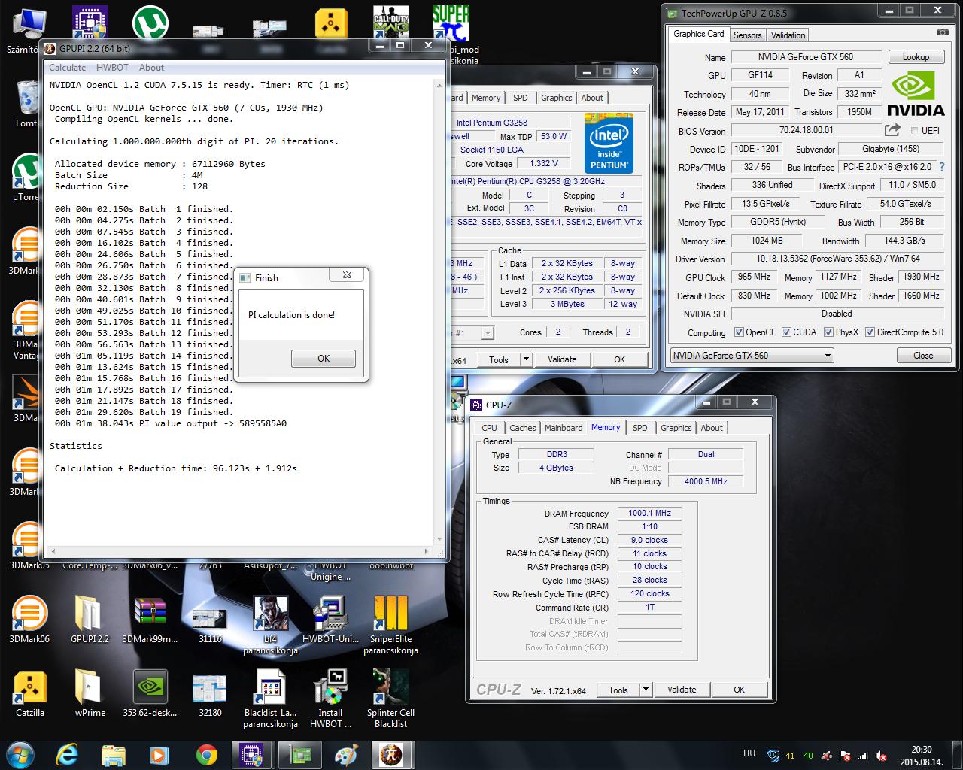Launch Internet Explorer from taskbar
Image resolution: width=963 pixels, height=770 pixels.
coord(67,755)
